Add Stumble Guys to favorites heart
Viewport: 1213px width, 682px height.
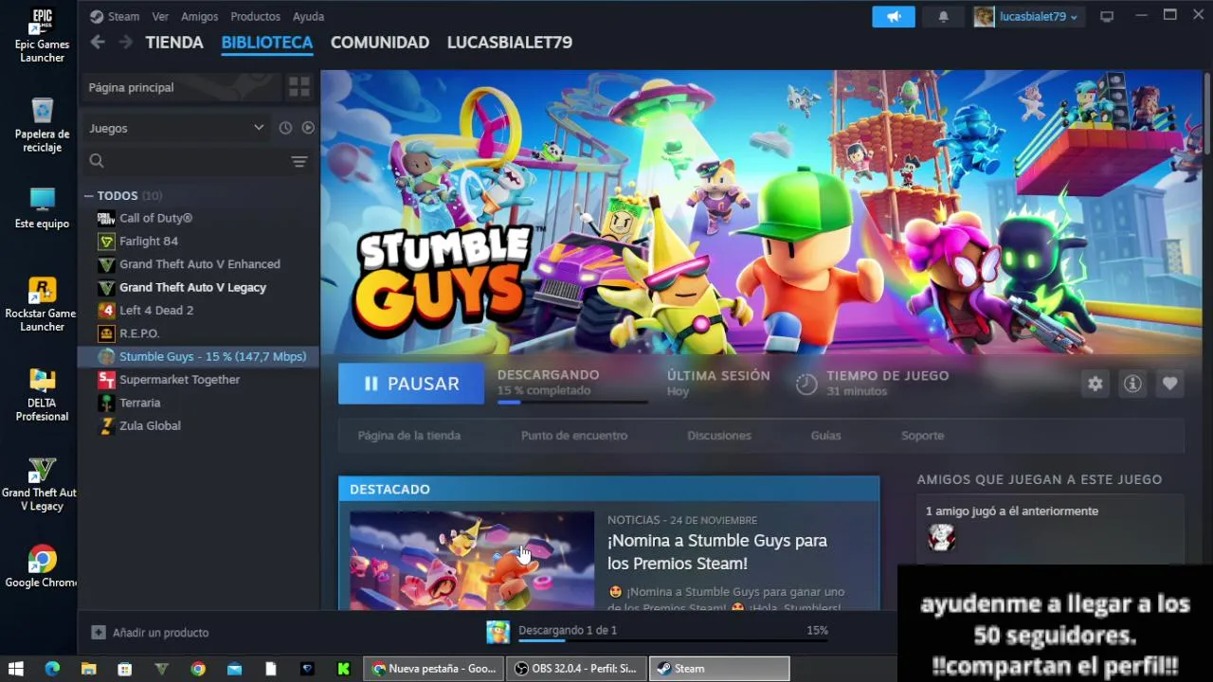(x=1169, y=384)
